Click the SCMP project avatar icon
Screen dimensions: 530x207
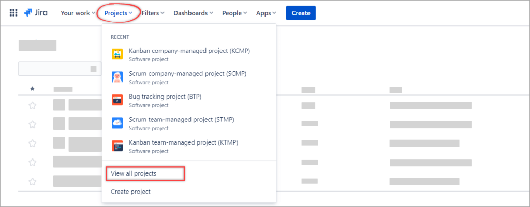pos(117,77)
